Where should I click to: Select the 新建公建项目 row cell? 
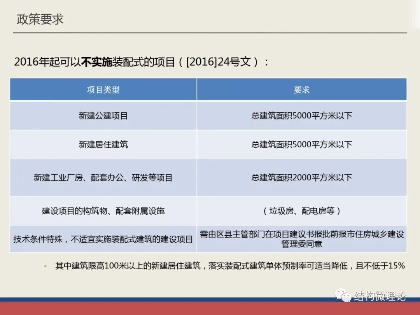[x=104, y=115]
